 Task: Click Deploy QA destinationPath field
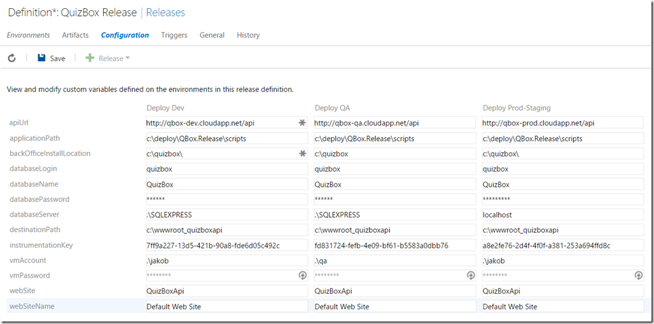pyautogui.click(x=394, y=230)
